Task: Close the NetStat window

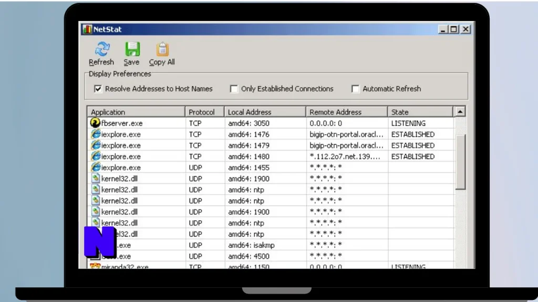Action: 465,29
